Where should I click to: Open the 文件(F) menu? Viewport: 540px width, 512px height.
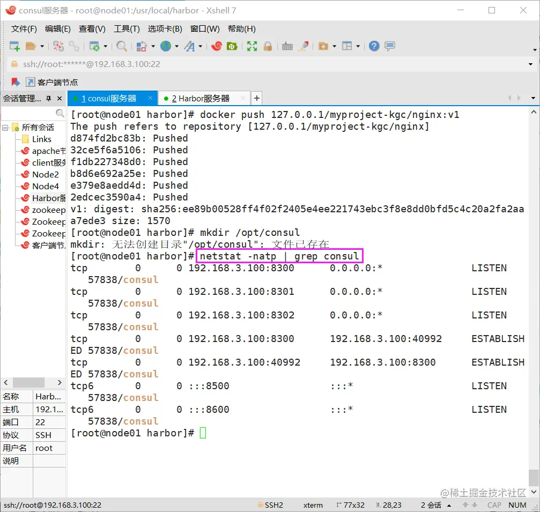[24, 28]
